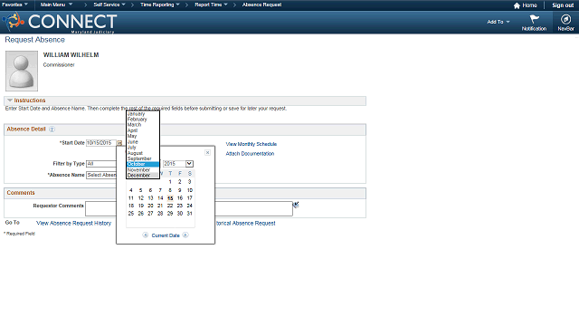The width and height of the screenshot is (579, 326).
Task: Go to next month arrow in calendar
Action: tap(185, 235)
